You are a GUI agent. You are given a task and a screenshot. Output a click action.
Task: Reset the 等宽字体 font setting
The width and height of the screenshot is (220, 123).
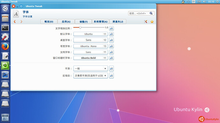(x=111, y=46)
